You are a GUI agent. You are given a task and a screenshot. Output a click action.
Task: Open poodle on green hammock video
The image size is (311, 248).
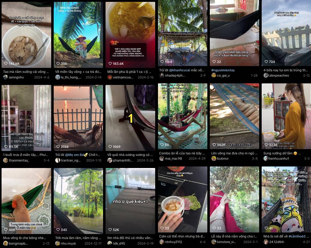26,201
